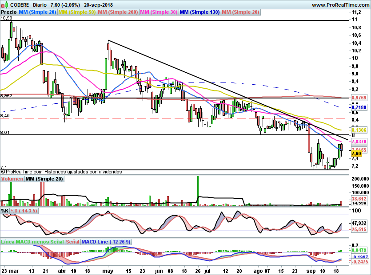This screenshot has height=275, width=371.
Task: Click the volume panel MM (Simple 20) label
Action: pos(44,179)
